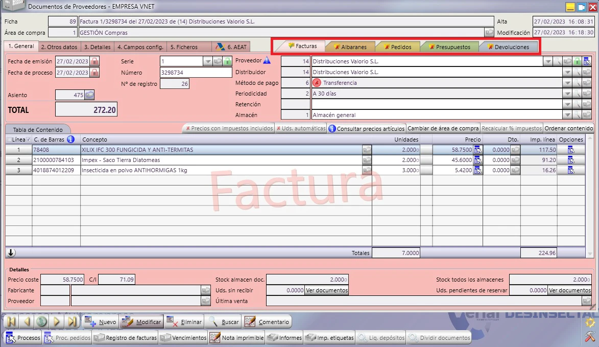The image size is (599, 347).
Task: Open the Asiento 475 entry icon
Action: click(x=89, y=95)
